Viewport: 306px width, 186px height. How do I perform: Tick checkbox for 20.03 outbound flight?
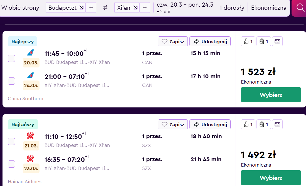coord(11,58)
